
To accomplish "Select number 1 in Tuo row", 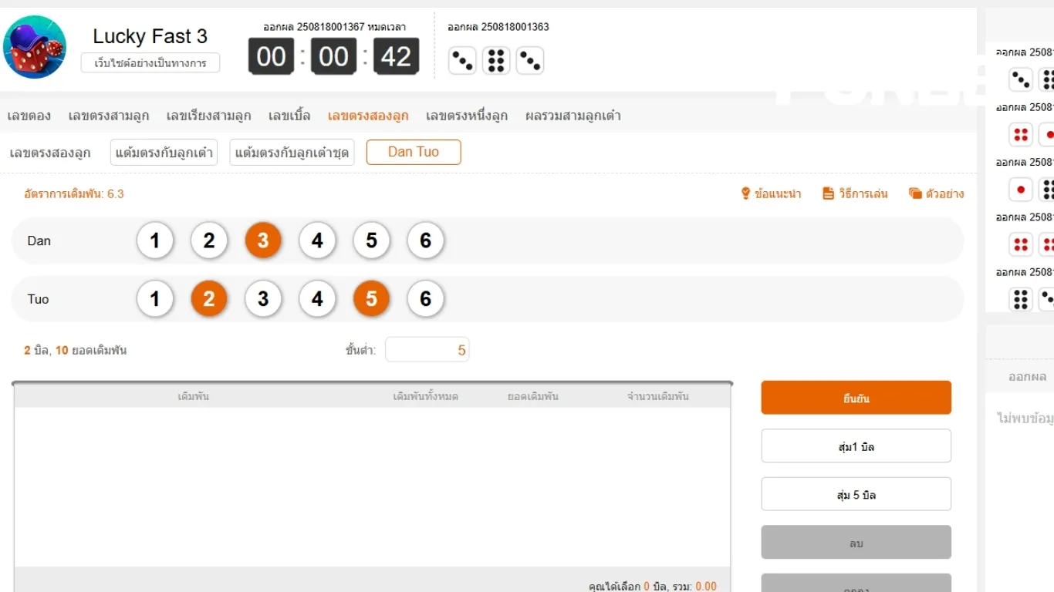I will coord(155,299).
